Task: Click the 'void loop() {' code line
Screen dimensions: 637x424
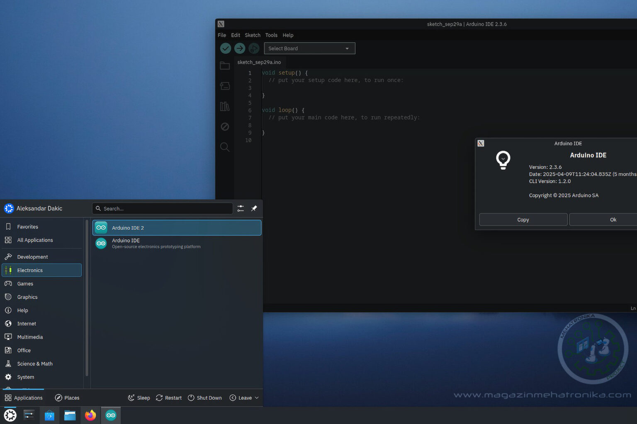Action: tap(283, 110)
